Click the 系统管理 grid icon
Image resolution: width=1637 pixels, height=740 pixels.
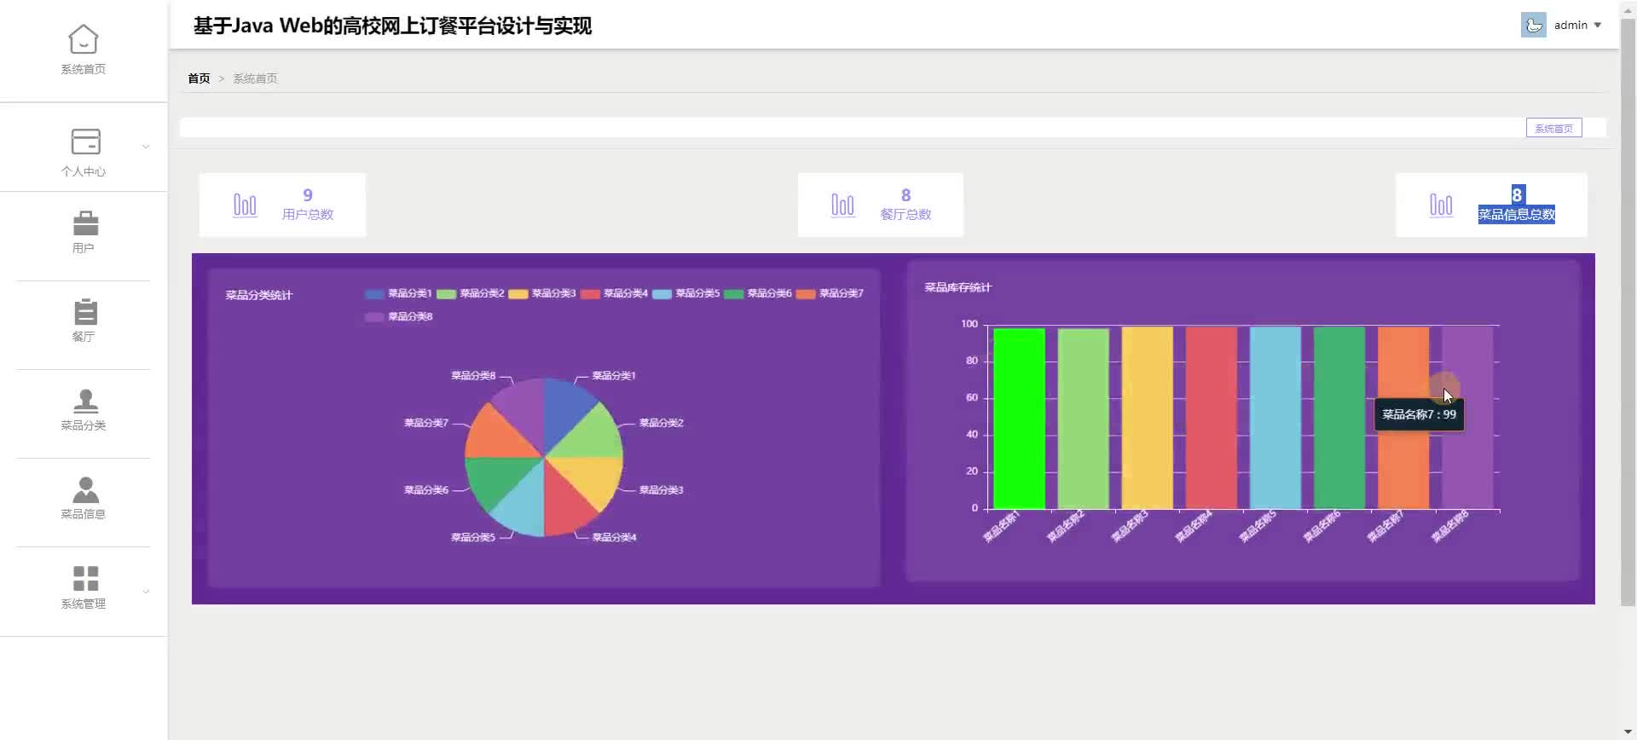coord(85,578)
